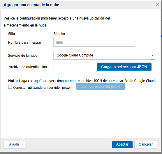Click the Nombre para mostrar label
The height and width of the screenshot is (154, 162).
[x=25, y=43]
